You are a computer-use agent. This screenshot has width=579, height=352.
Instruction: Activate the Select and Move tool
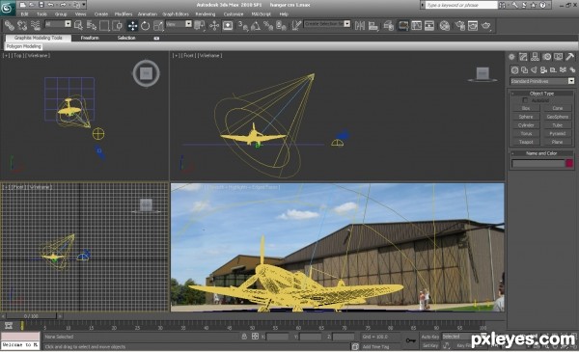point(132,25)
